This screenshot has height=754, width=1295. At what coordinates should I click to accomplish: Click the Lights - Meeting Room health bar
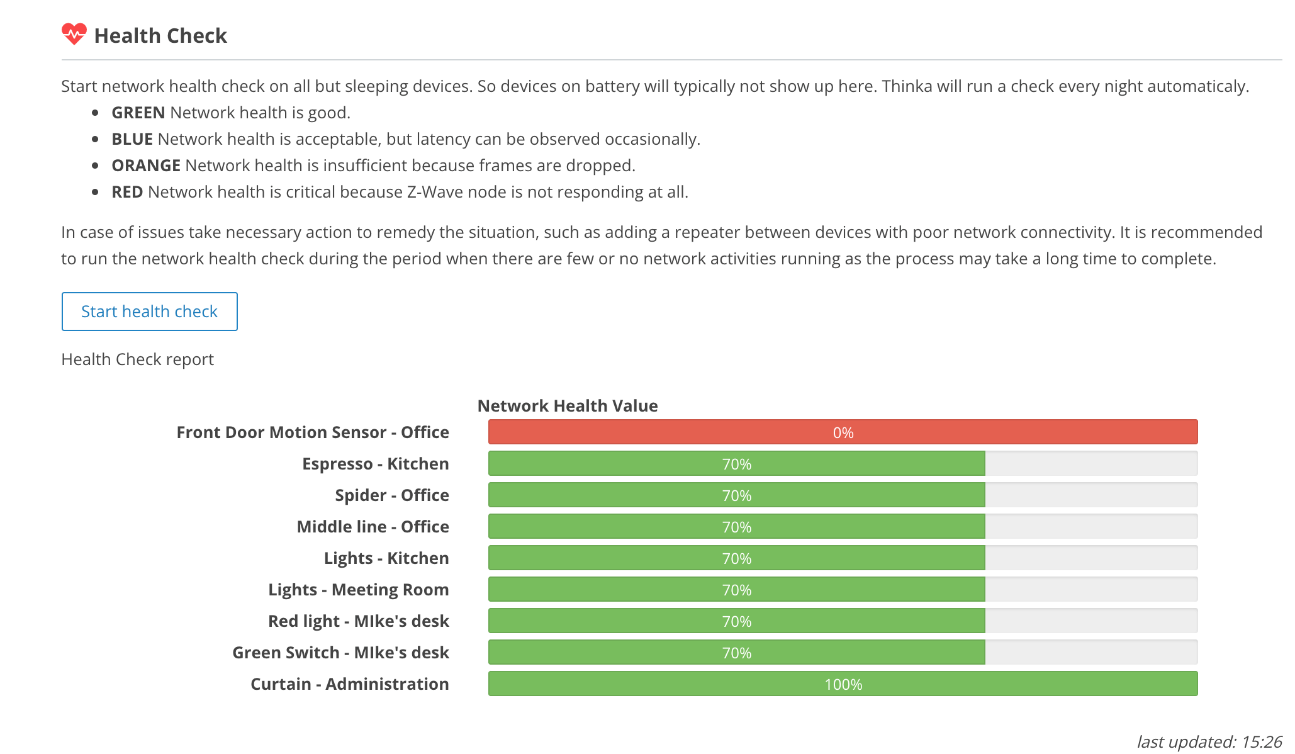(736, 590)
